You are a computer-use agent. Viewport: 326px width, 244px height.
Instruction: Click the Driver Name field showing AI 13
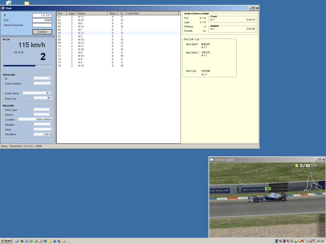pos(37,93)
